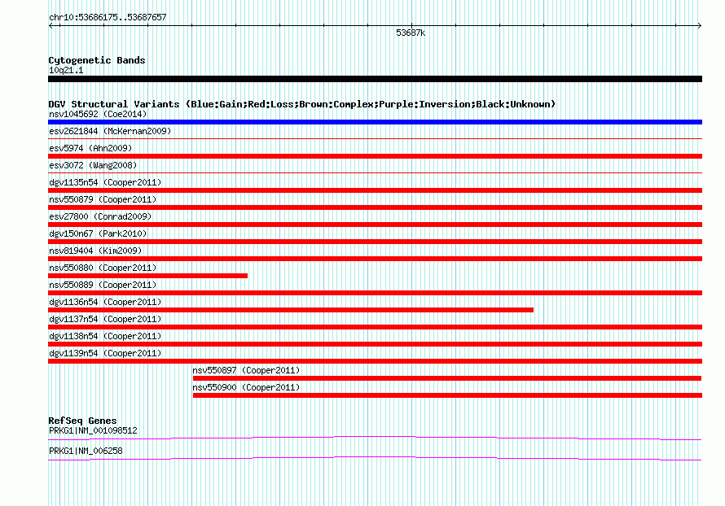Click the red loss bar for nsv550889
The height and width of the screenshot is (506, 725).
(x=375, y=293)
